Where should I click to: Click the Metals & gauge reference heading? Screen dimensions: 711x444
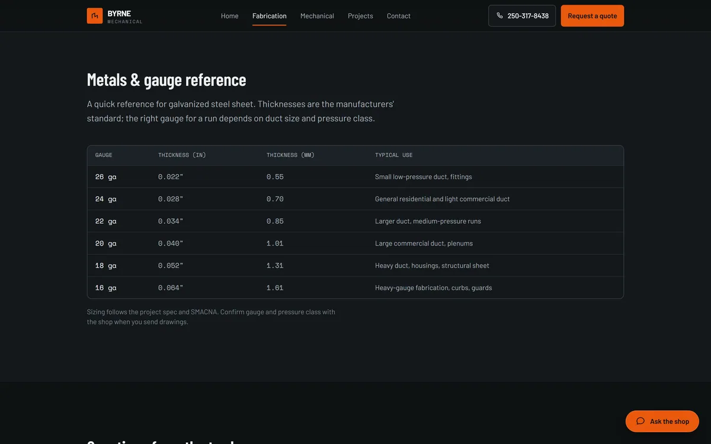pyautogui.click(x=166, y=79)
